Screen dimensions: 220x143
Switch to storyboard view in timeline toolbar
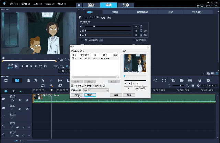6,80
